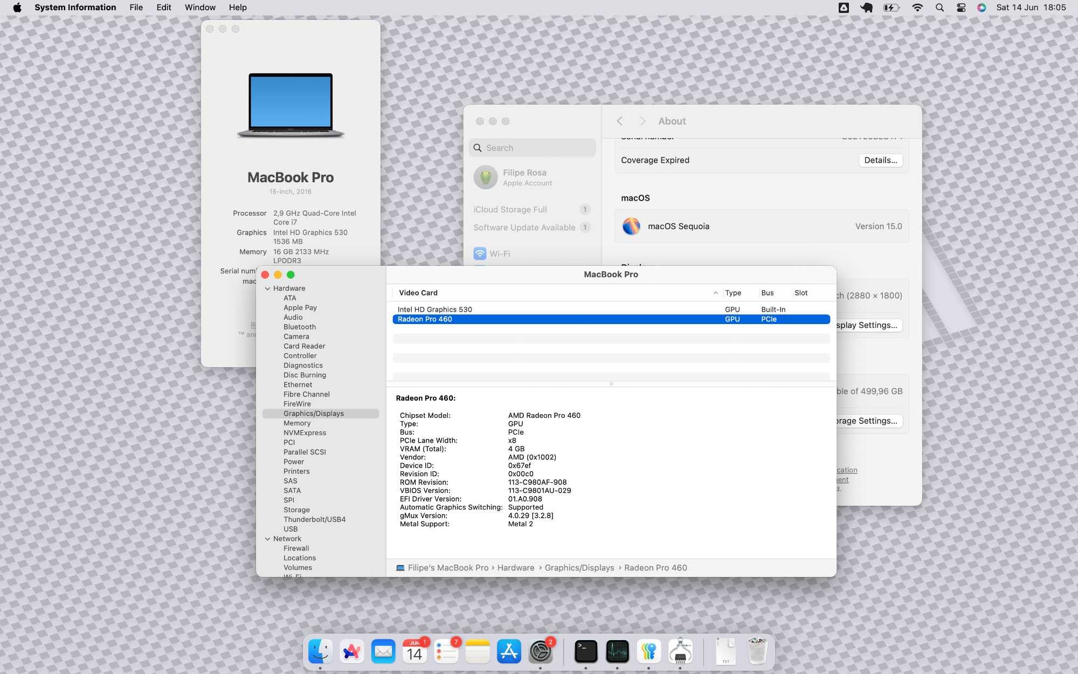
Task: Open Control Center in the menu bar
Action: click(x=961, y=8)
